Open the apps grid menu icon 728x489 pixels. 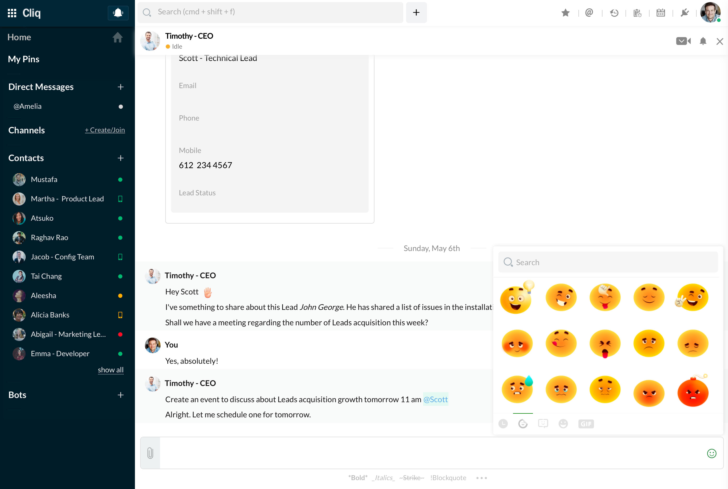pyautogui.click(x=12, y=13)
